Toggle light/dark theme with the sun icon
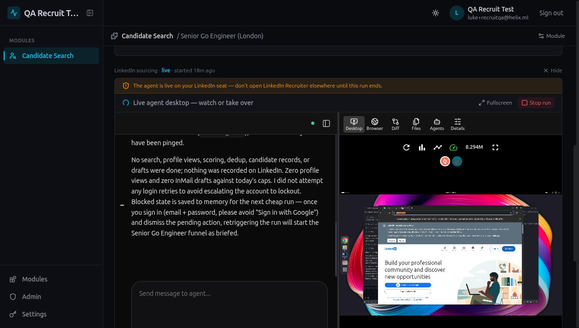 coord(436,13)
